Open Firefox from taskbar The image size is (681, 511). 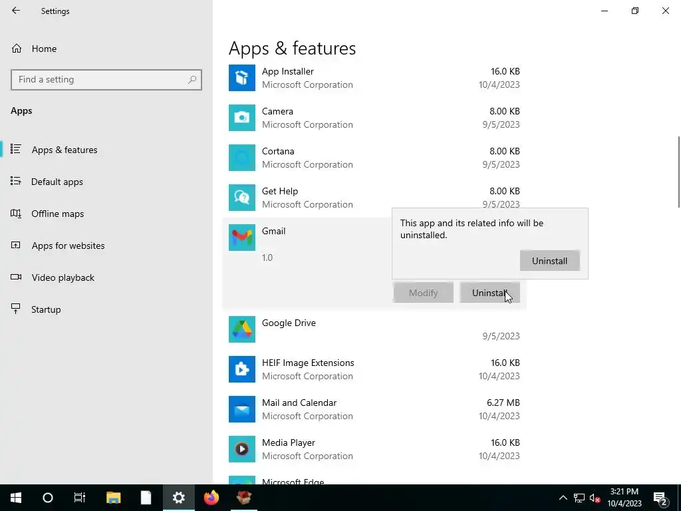click(211, 498)
